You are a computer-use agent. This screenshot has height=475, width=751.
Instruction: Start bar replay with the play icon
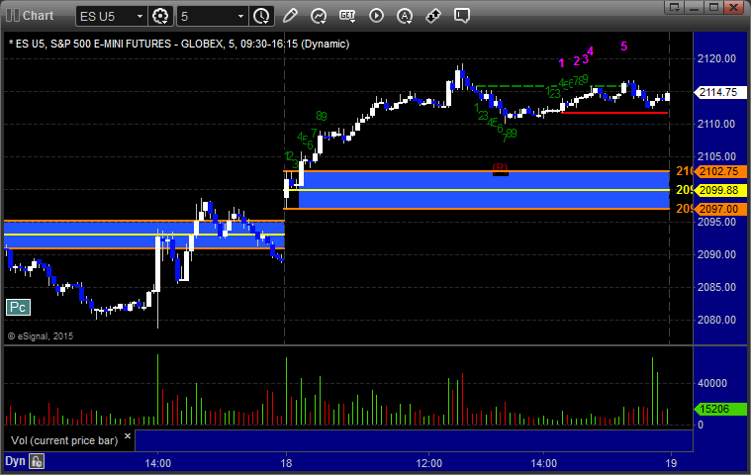[x=376, y=16]
